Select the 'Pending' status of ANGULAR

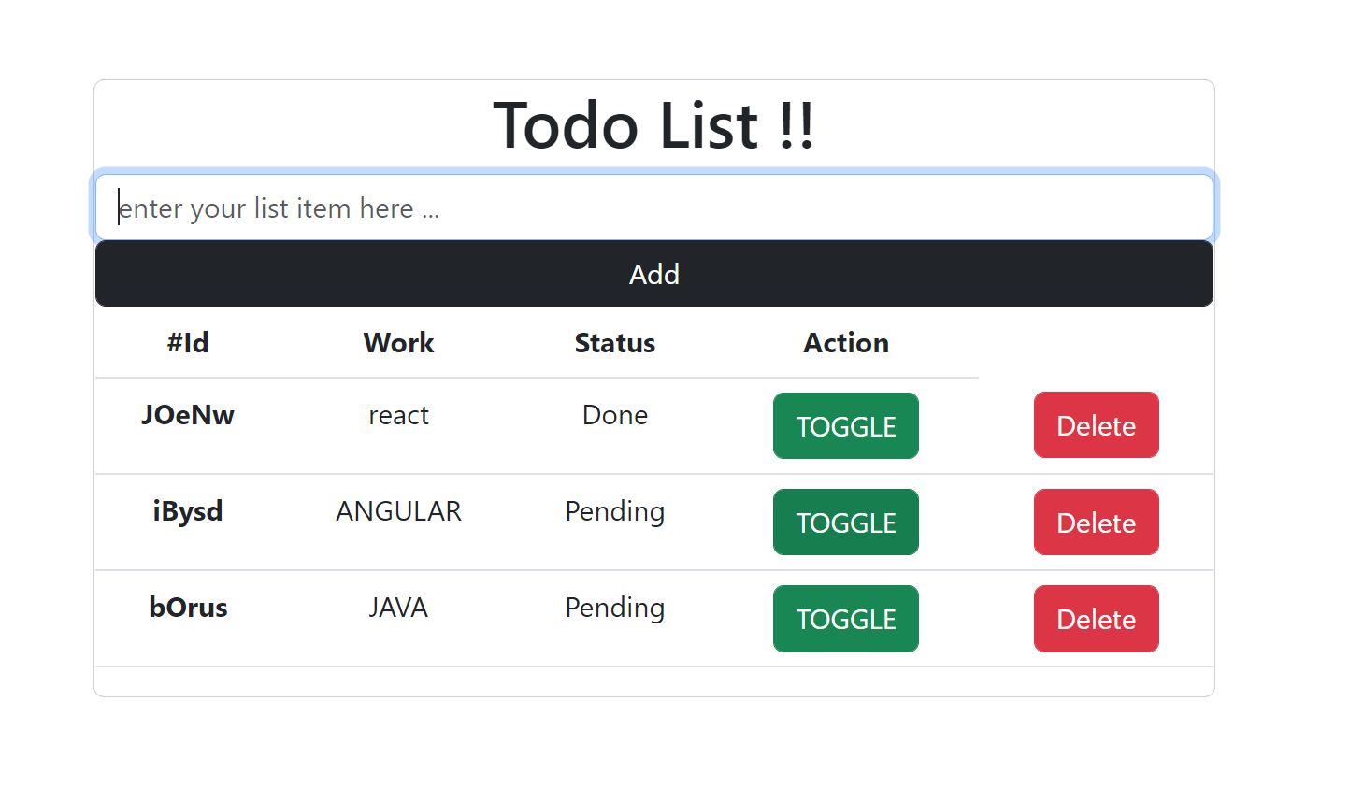(x=614, y=510)
